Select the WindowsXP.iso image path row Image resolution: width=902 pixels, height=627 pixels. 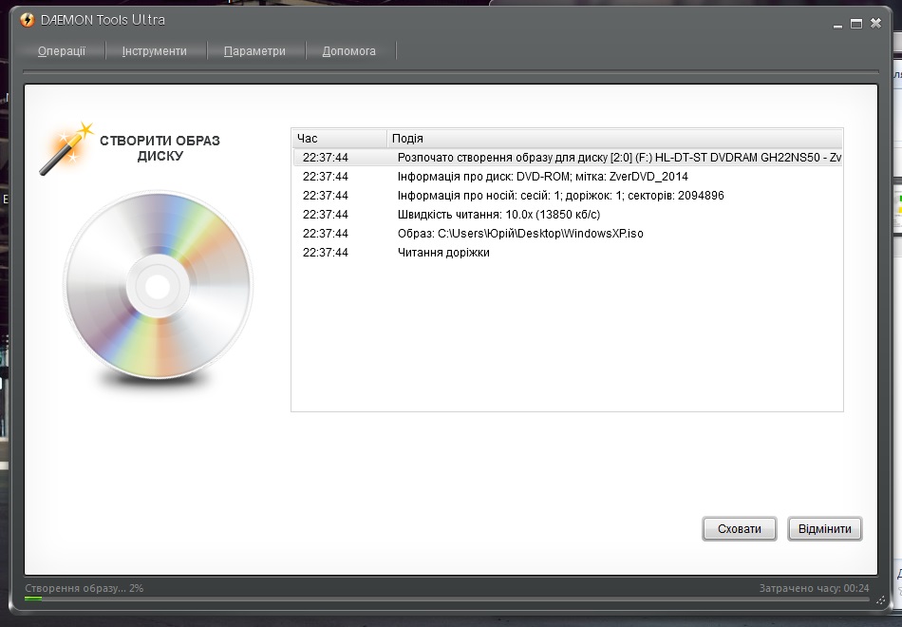(x=520, y=234)
